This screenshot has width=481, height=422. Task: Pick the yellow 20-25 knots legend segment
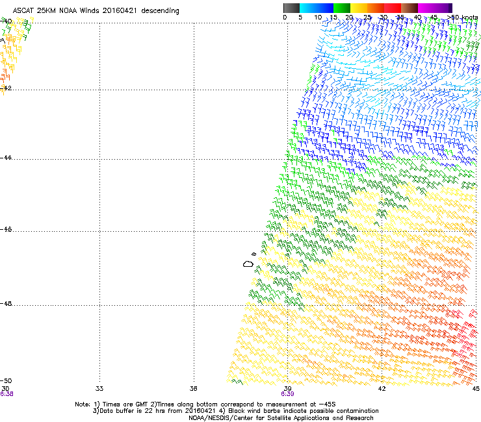[x=359, y=8]
